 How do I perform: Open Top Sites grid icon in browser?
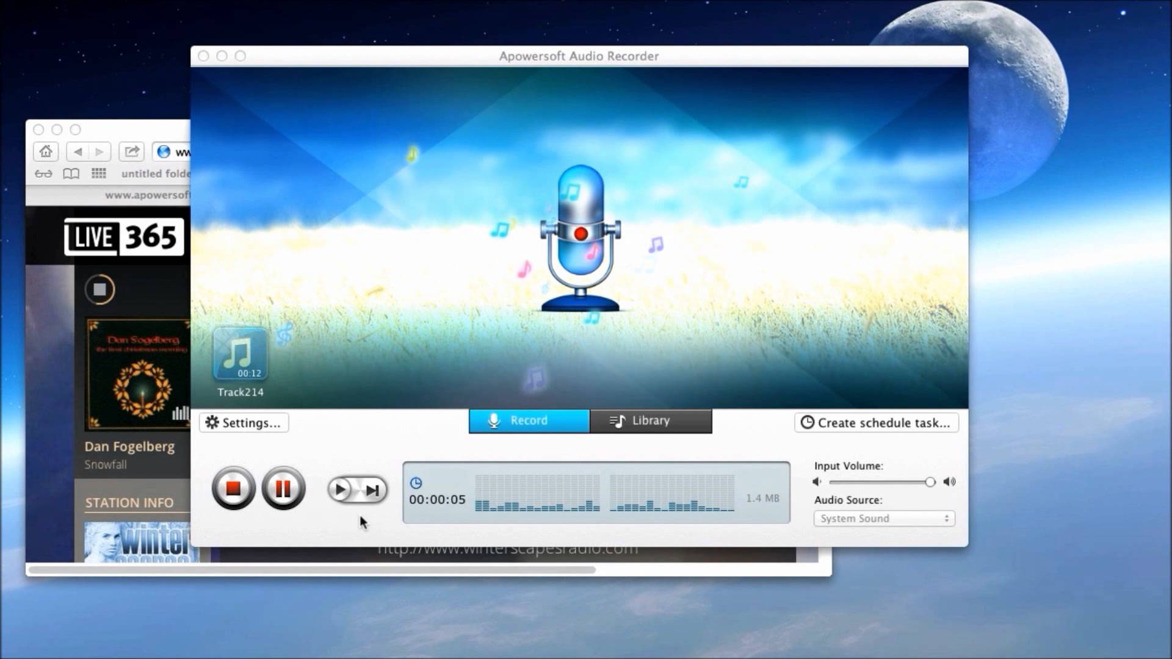point(99,174)
